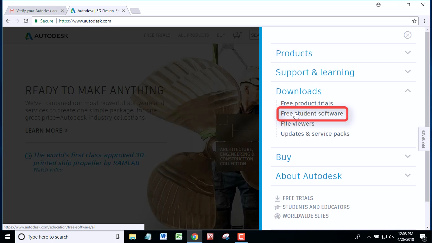Image resolution: width=432 pixels, height=243 pixels.
Task: Click the LEARN MORE link
Action: pyautogui.click(x=47, y=130)
